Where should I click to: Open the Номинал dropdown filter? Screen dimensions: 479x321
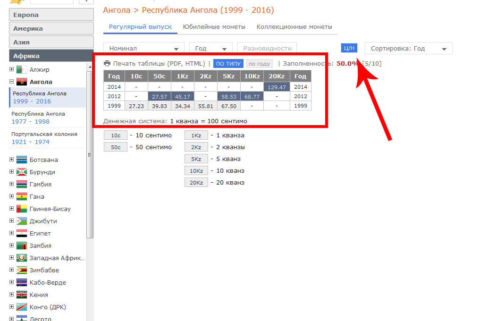[x=143, y=48]
